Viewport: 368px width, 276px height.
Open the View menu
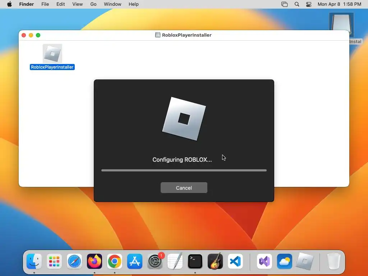78,4
